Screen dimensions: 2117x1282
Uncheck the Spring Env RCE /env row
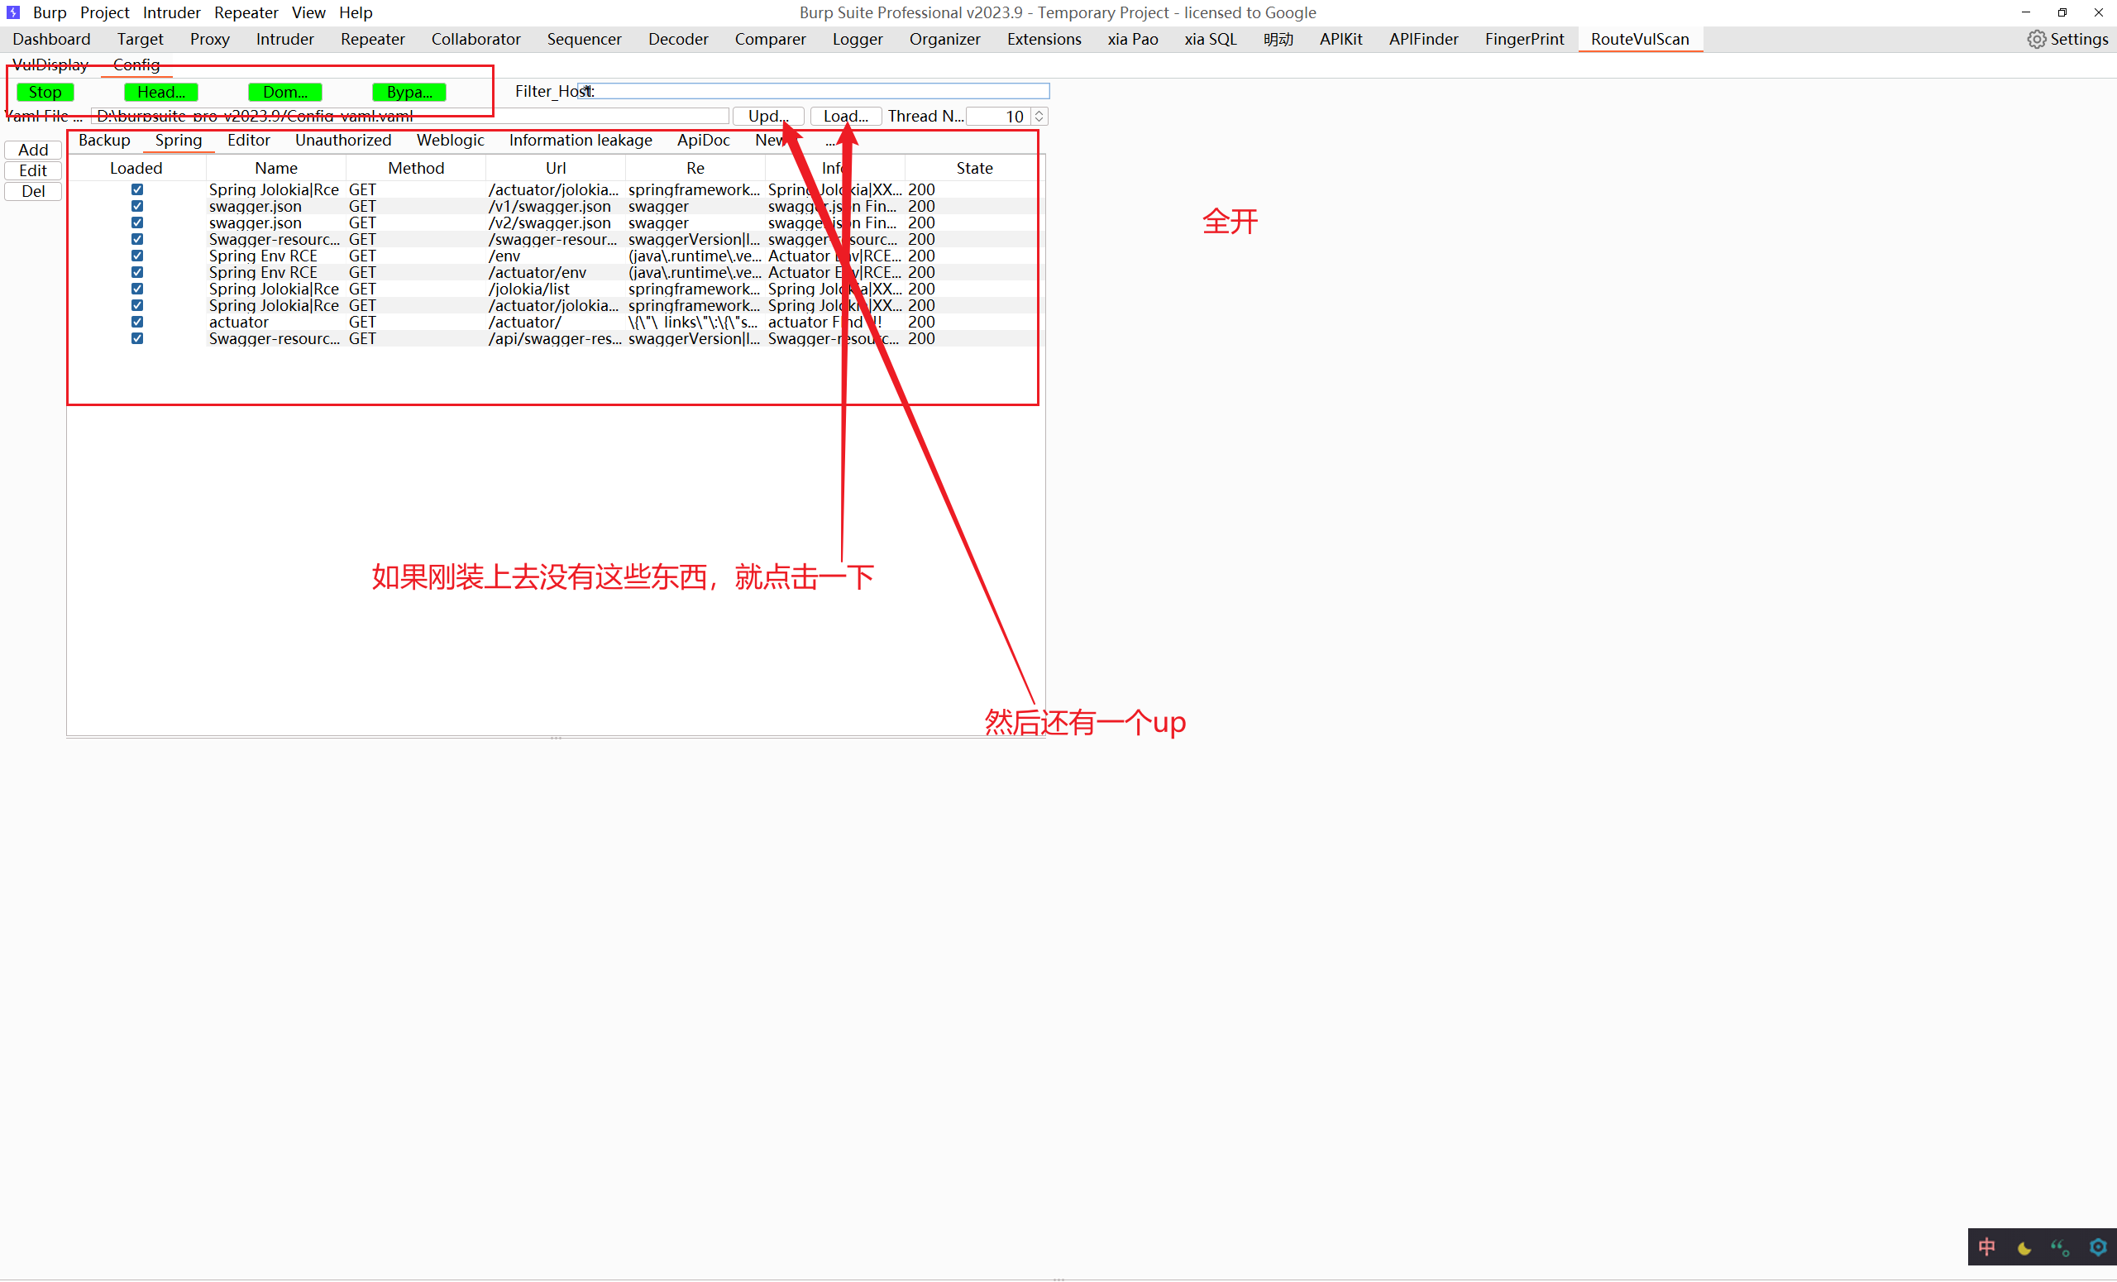136,256
